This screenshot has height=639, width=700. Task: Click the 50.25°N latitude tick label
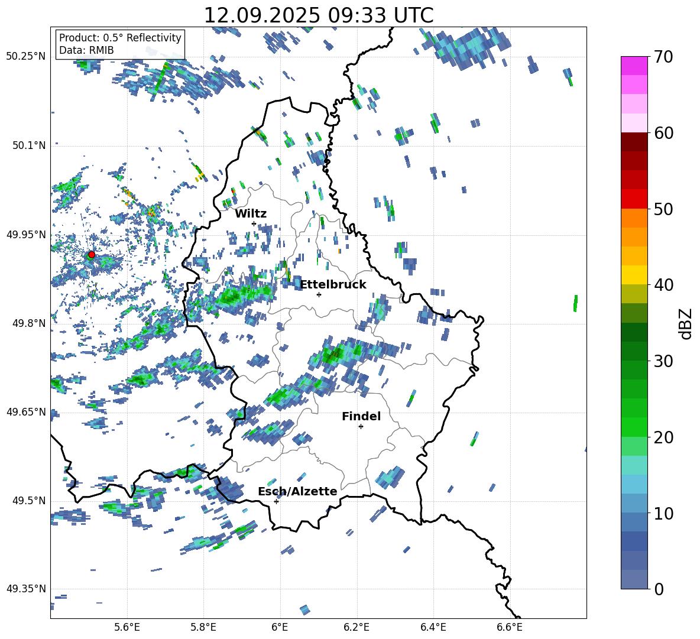coord(26,57)
